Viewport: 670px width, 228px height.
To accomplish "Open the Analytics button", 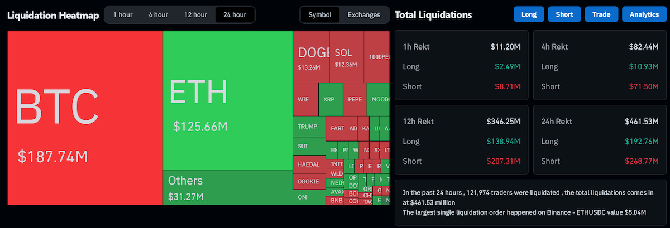I will [644, 14].
